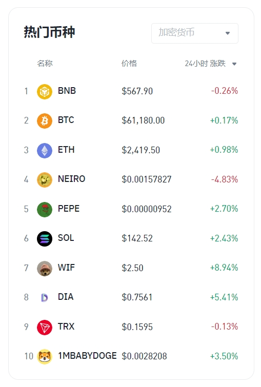Open the 1MBABYDOGE name link

point(87,356)
